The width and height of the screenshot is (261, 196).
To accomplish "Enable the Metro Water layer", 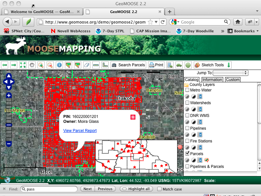I will pos(187,90).
